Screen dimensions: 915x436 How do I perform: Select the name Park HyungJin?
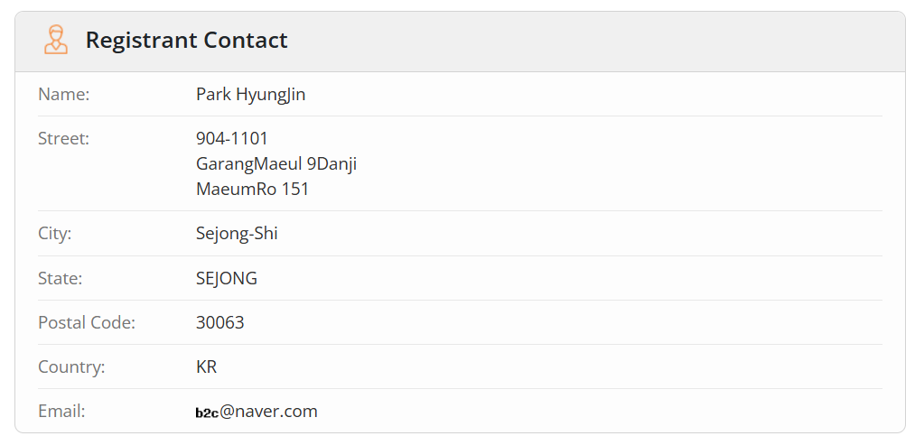click(250, 95)
